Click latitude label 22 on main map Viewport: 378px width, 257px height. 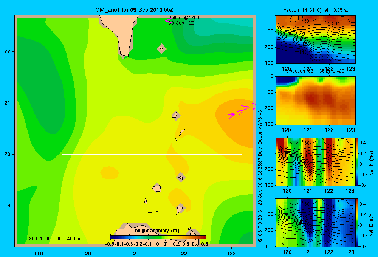point(7,52)
